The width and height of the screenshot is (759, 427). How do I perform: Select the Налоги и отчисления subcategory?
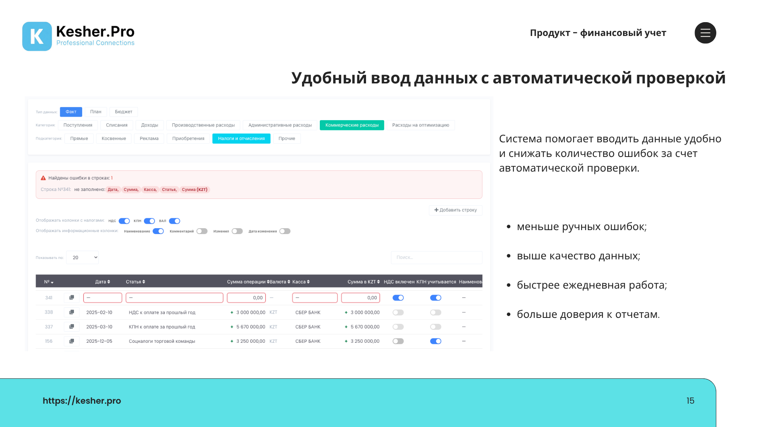click(x=242, y=139)
